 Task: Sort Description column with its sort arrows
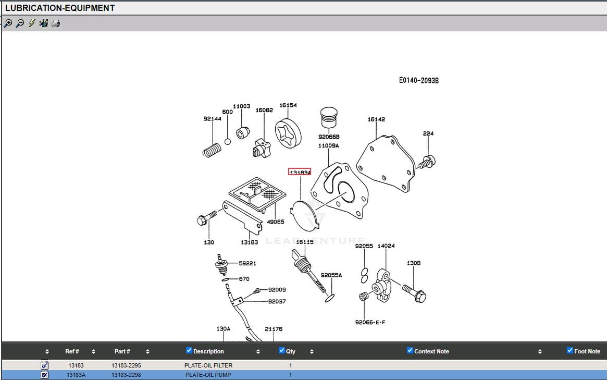click(258, 352)
